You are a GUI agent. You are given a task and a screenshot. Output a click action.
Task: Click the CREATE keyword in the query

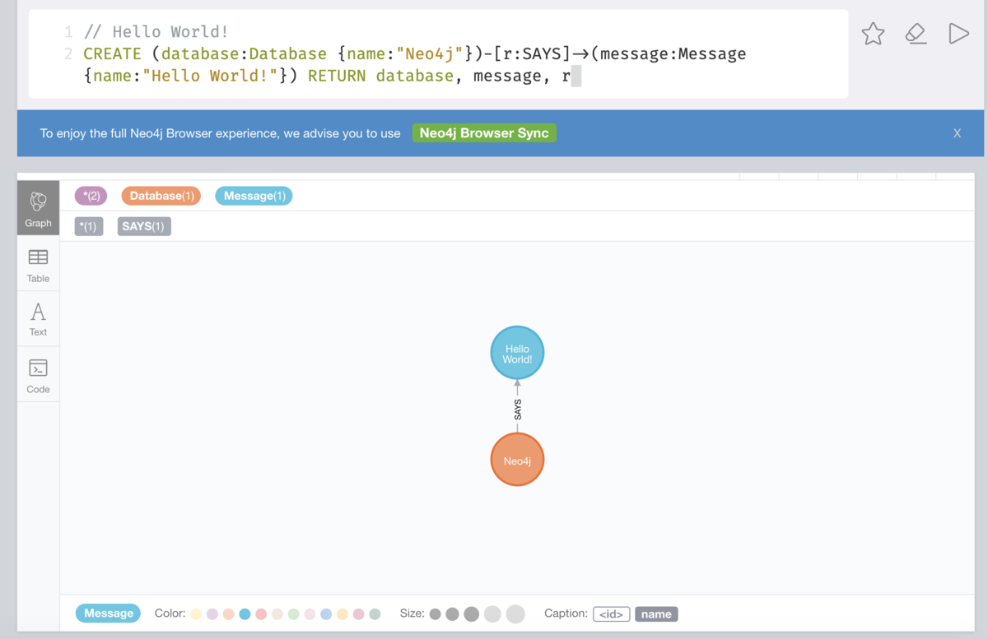click(x=112, y=54)
